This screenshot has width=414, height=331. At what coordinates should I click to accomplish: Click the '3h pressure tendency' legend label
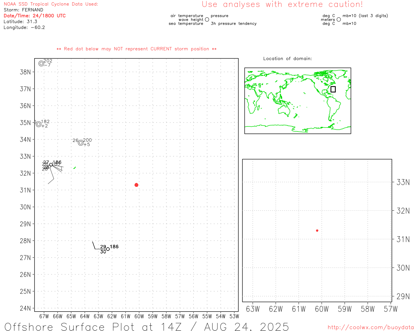coord(234,24)
